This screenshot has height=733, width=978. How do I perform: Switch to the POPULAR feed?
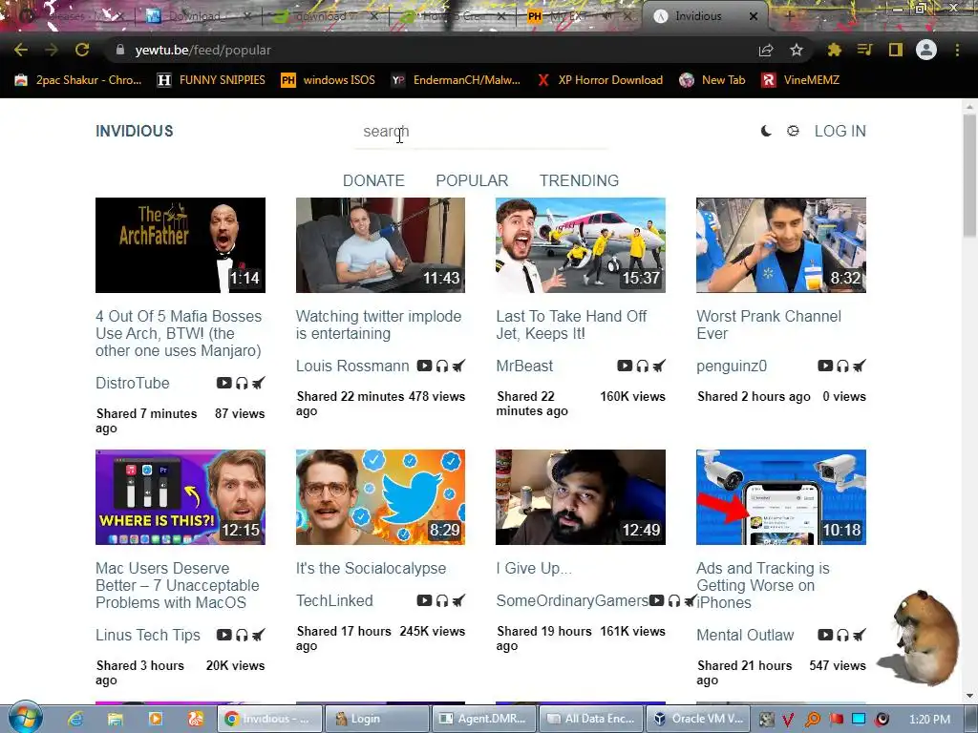(x=472, y=180)
